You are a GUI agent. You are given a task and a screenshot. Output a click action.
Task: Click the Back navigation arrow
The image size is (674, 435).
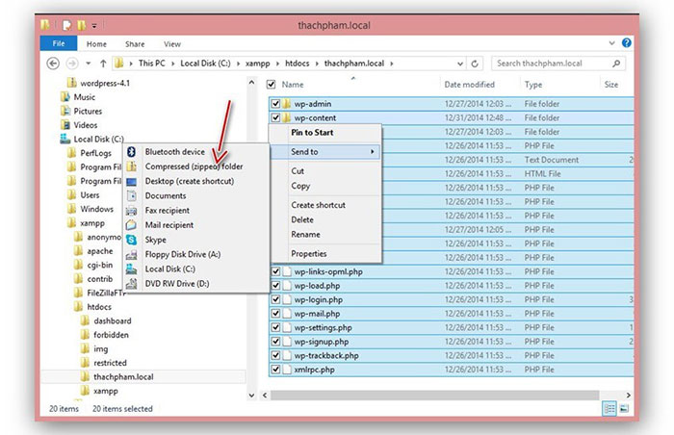[53, 64]
